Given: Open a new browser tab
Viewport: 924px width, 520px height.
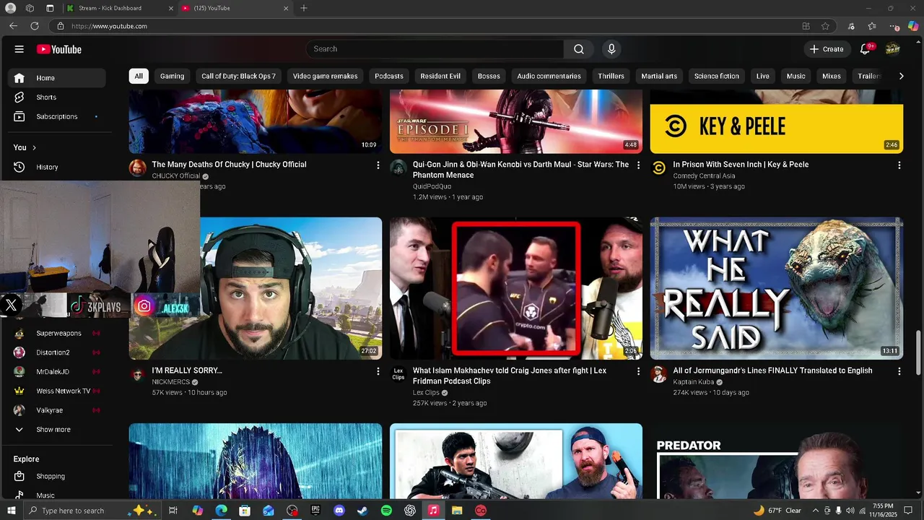Looking at the screenshot, I should pos(304,8).
